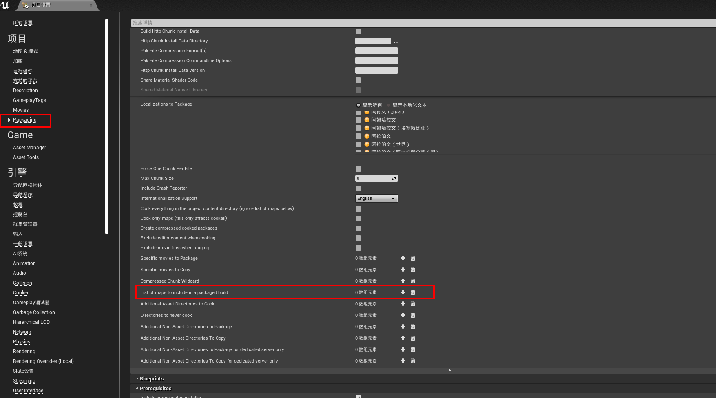Check Exclude editor content when cooking
716x398 pixels.
(358, 238)
